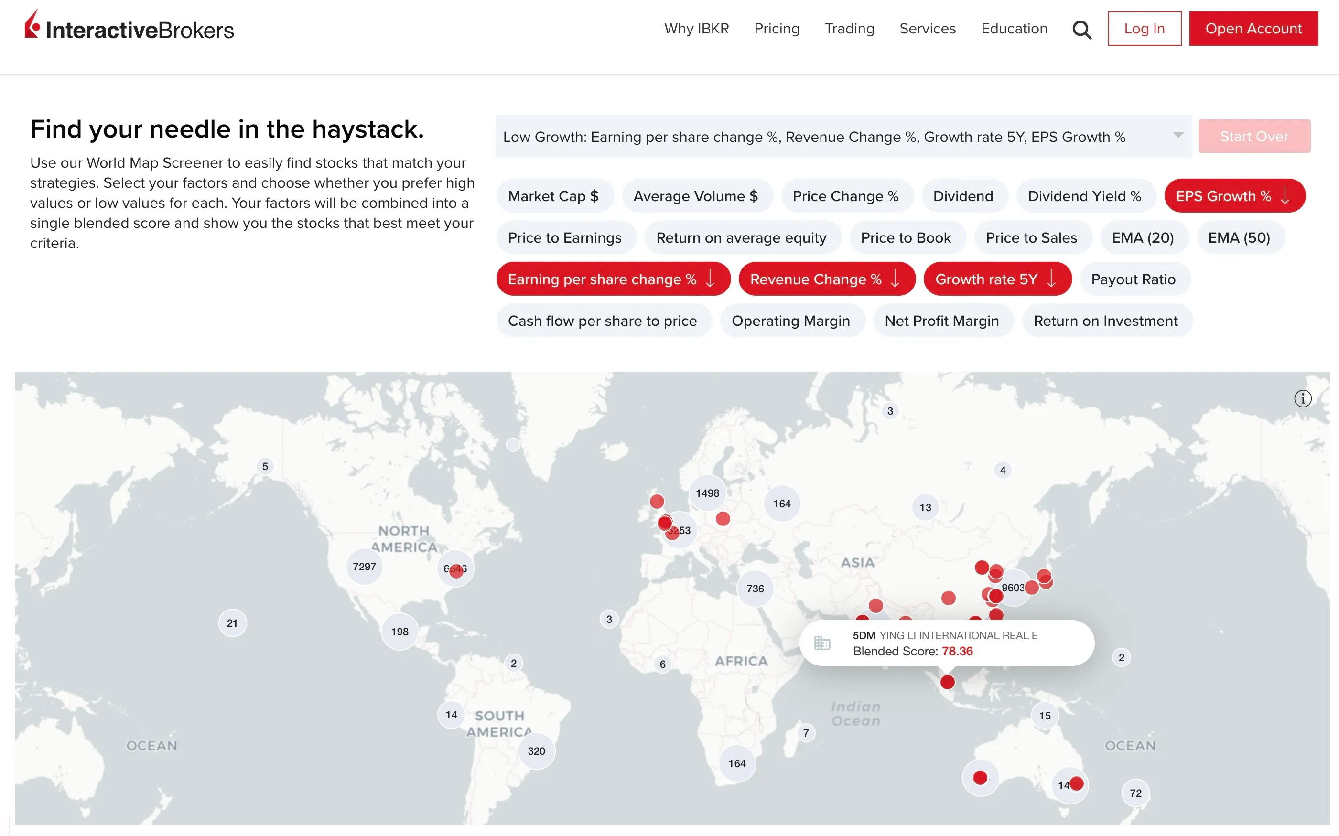Viewport: 1339px width, 836px height.
Task: Click the red marker in western Australia
Action: point(980,777)
